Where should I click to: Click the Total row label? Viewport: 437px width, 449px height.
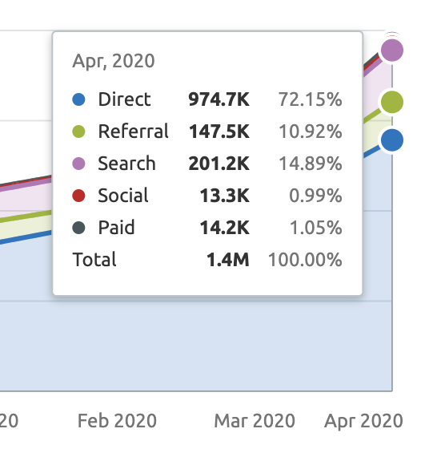pos(94,260)
